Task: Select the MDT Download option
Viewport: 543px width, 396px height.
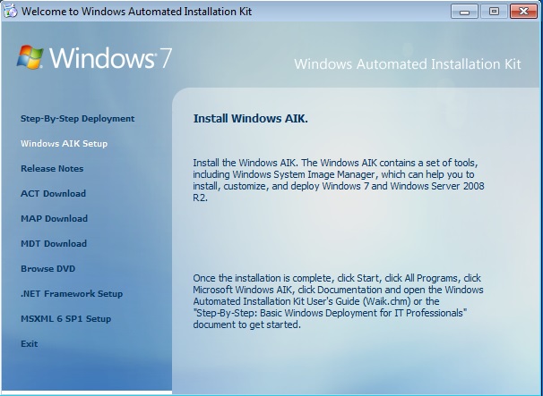Action: (54, 244)
